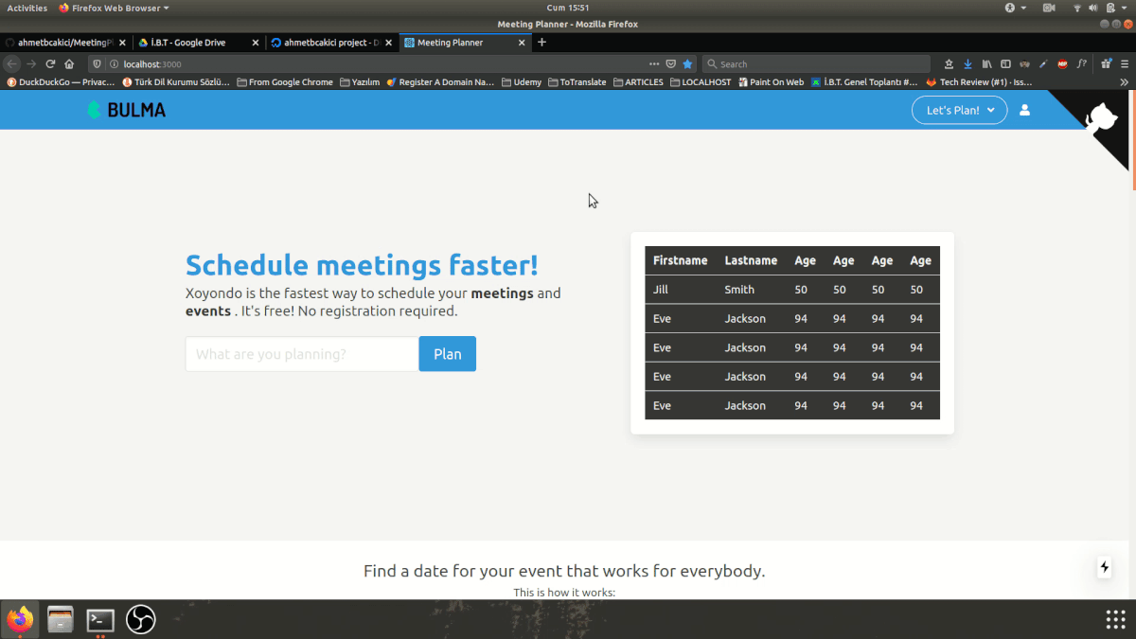Open the Tech Review (#1) bookmark
The height and width of the screenshot is (639, 1136).
click(979, 82)
